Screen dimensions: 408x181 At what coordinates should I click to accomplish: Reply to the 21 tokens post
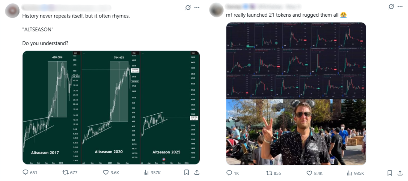tap(229, 173)
